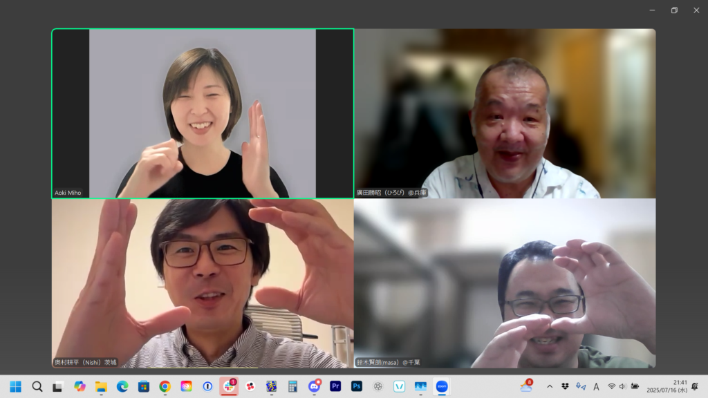Expand the hidden system tray icons
Screen dimensions: 708x398
[550, 386]
